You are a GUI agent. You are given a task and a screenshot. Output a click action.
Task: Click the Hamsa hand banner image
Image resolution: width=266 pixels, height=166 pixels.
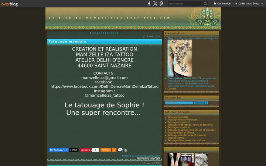click(x=208, y=17)
